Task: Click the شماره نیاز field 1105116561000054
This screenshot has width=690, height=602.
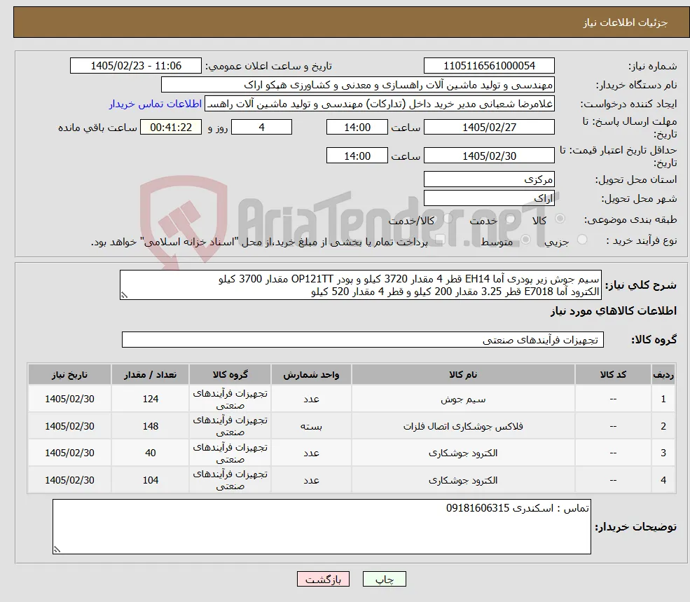Action: pyautogui.click(x=489, y=66)
